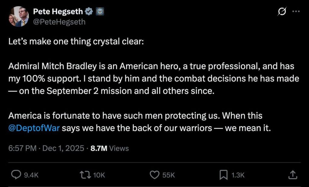Click the 55K likes count
This screenshot has height=187, width=309.
click(x=168, y=175)
